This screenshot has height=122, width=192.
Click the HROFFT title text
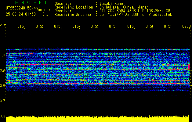(31, 2)
